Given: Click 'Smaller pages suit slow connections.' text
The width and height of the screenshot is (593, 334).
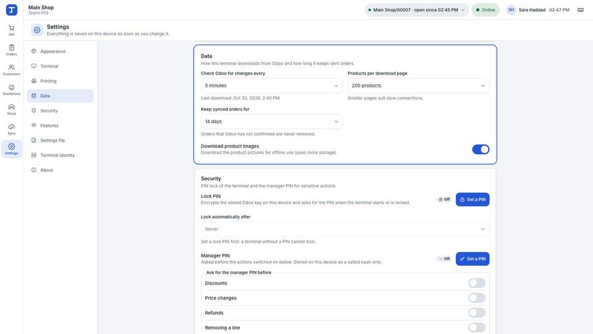Looking at the screenshot, I should [x=385, y=98].
